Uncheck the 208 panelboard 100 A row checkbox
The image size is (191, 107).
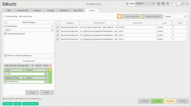[57, 39]
